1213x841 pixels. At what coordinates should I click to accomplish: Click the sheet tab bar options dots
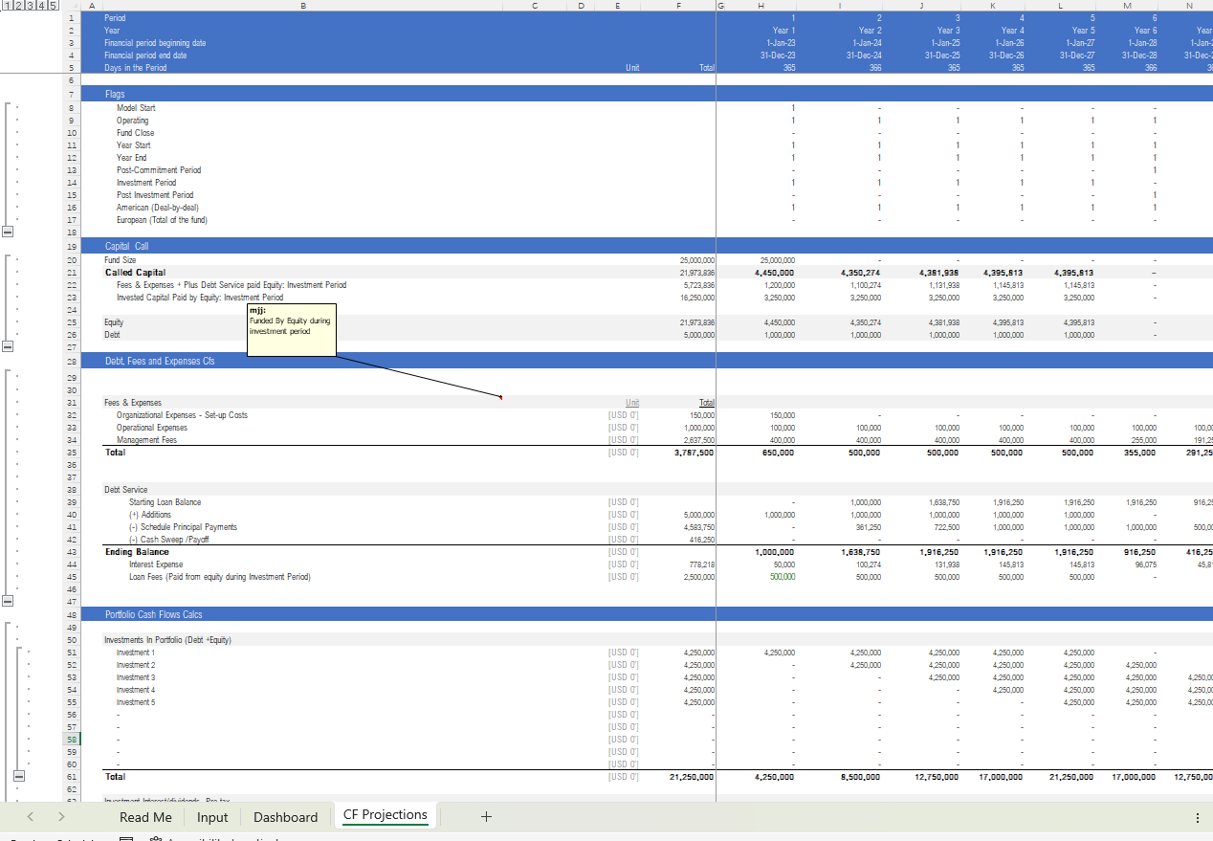point(1197,818)
